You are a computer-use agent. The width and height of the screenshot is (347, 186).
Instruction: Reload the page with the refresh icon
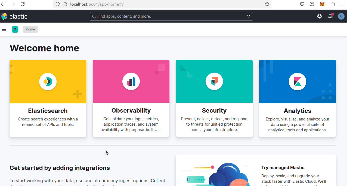pos(23,4)
